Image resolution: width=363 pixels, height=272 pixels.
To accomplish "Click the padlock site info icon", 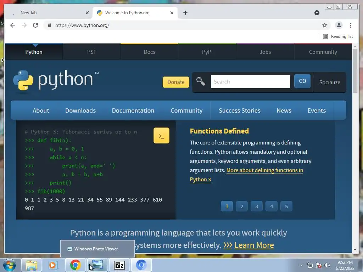I will point(50,25).
